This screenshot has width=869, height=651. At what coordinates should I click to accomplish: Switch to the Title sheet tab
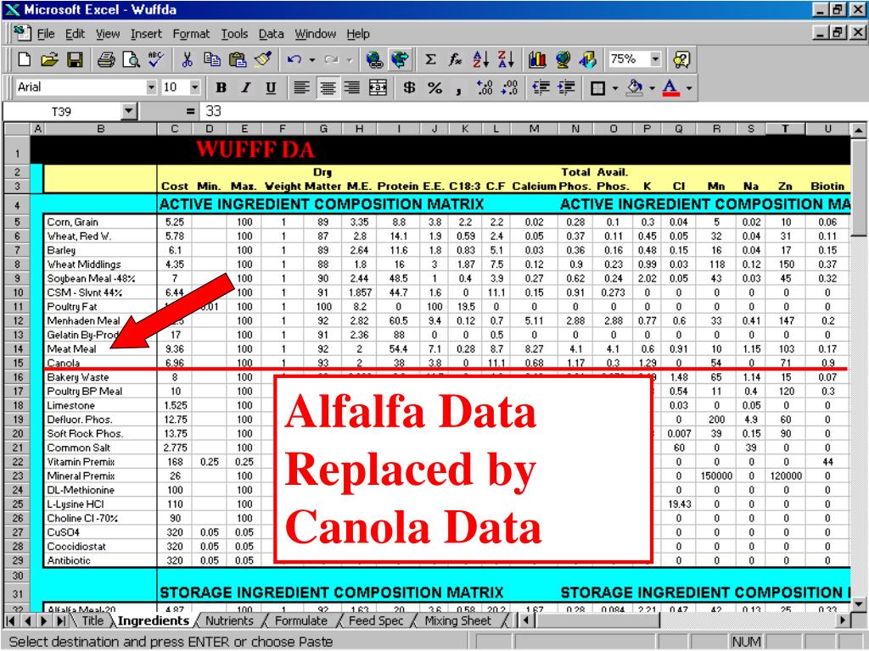point(93,621)
